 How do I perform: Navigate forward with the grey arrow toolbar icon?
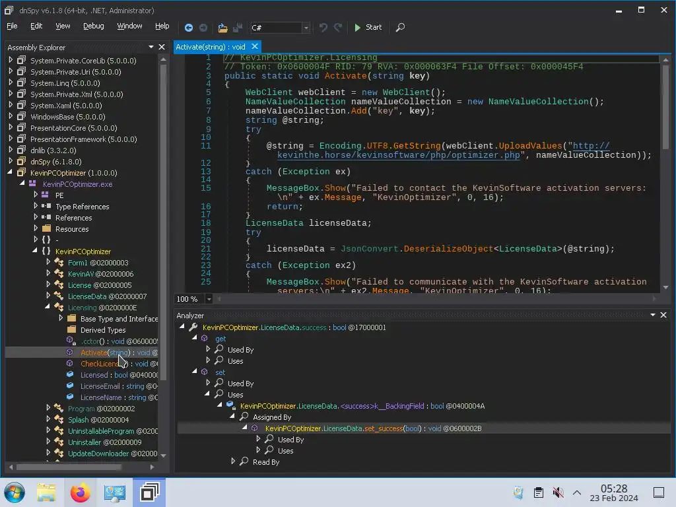(203, 28)
